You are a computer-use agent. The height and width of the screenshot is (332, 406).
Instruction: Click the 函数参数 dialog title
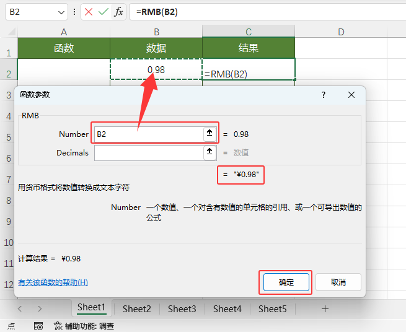point(35,95)
